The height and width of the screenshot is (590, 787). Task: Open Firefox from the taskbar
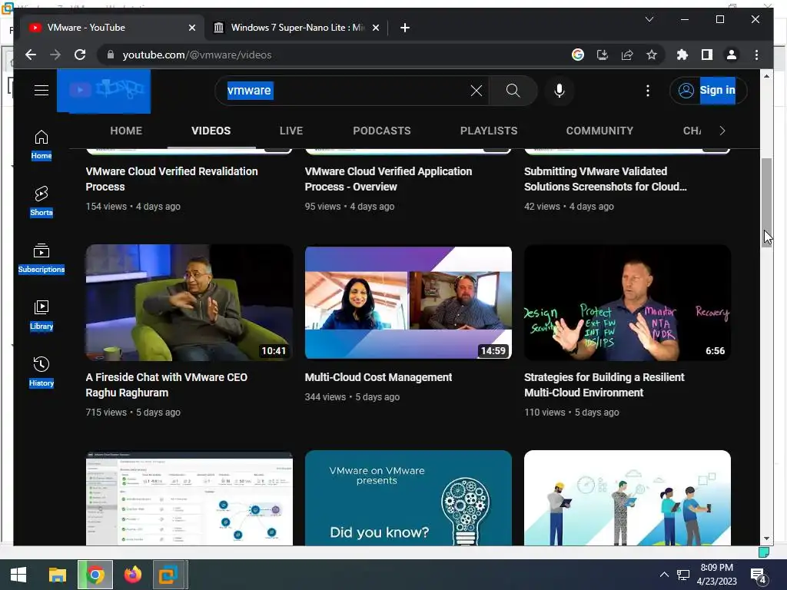tap(132, 575)
